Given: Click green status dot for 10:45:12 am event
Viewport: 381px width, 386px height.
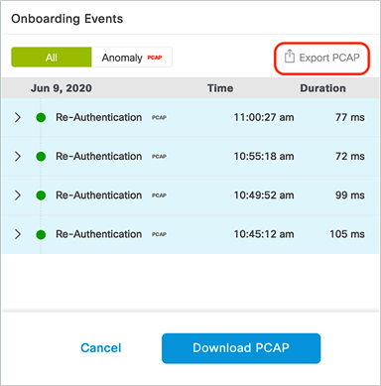Looking at the screenshot, I should [41, 234].
